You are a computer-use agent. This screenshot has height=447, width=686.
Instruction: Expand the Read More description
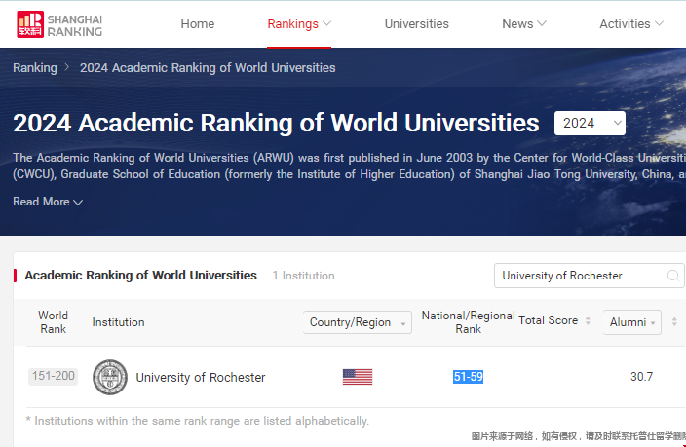pos(48,202)
